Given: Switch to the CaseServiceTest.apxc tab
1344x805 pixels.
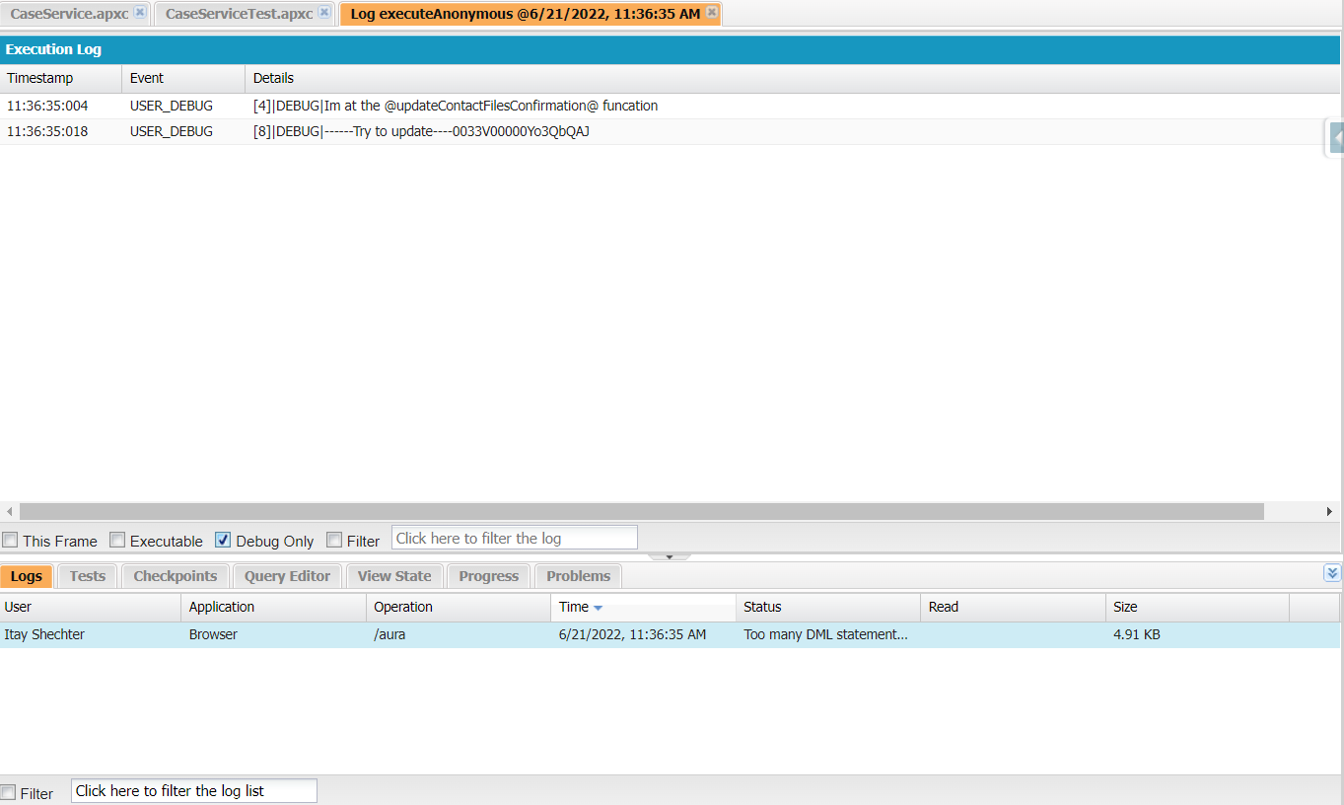Looking at the screenshot, I should point(239,14).
